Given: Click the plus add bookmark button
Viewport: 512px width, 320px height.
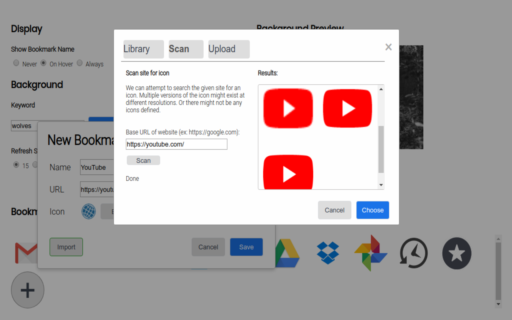Looking at the screenshot, I should [x=28, y=290].
